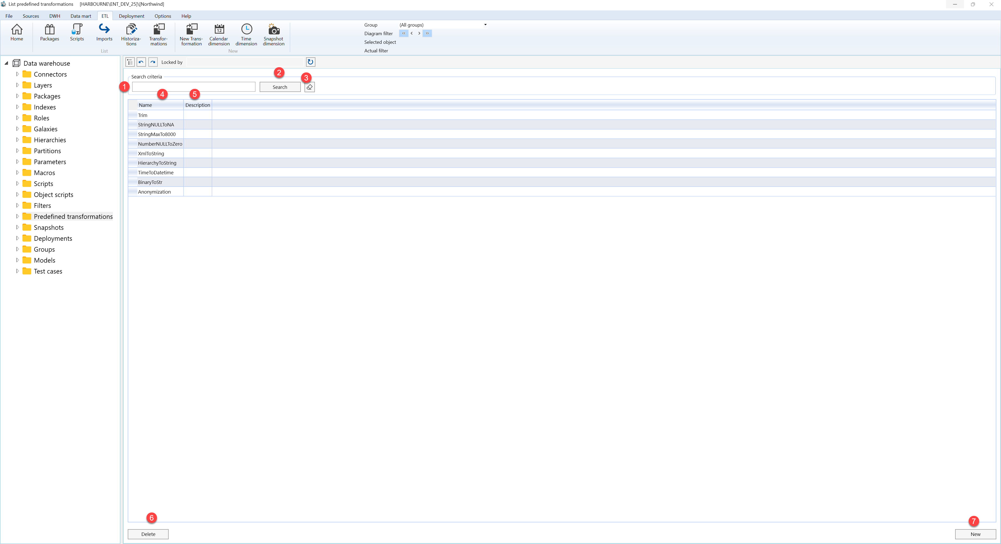Expand the Test cases folder
The width and height of the screenshot is (1001, 544).
(x=17, y=271)
